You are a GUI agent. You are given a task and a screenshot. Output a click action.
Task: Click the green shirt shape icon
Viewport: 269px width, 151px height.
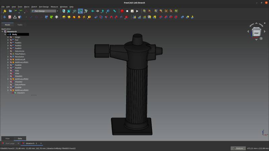tap(51, 17)
